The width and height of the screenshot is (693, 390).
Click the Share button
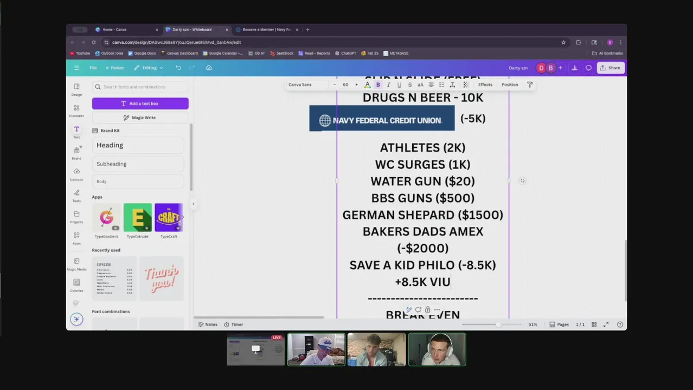(x=610, y=68)
